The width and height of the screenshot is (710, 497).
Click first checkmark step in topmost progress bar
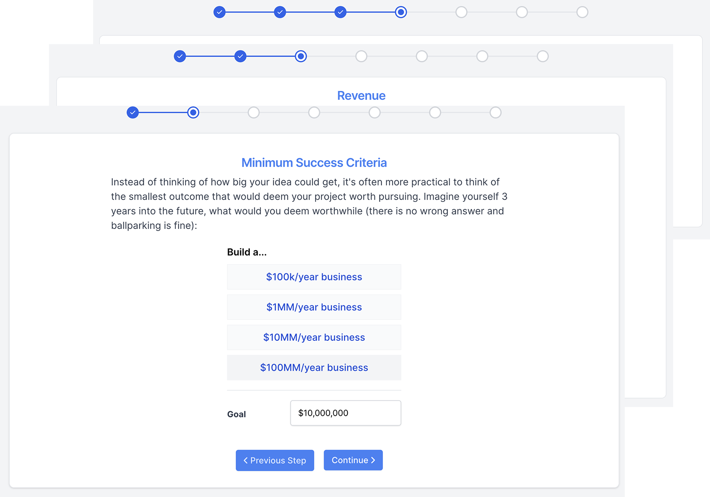(x=219, y=12)
